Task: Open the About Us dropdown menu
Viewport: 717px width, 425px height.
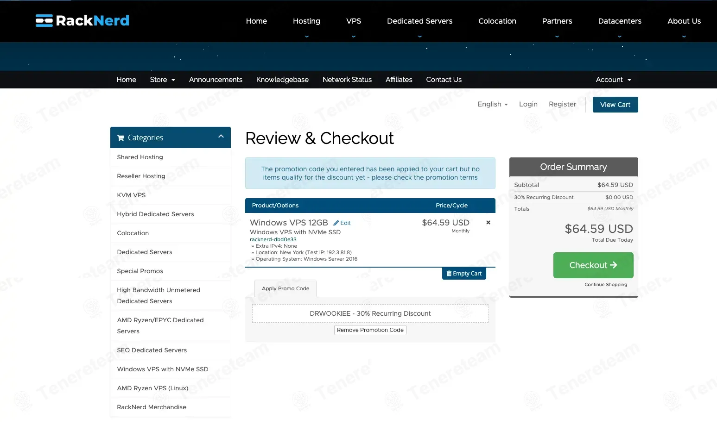Action: coord(684,21)
